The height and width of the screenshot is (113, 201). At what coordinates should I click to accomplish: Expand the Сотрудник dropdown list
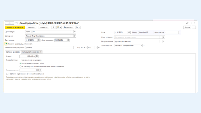[72, 36]
